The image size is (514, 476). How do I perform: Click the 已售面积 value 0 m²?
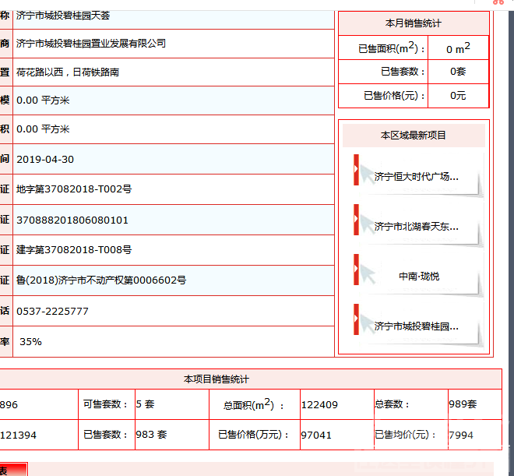coord(458,48)
